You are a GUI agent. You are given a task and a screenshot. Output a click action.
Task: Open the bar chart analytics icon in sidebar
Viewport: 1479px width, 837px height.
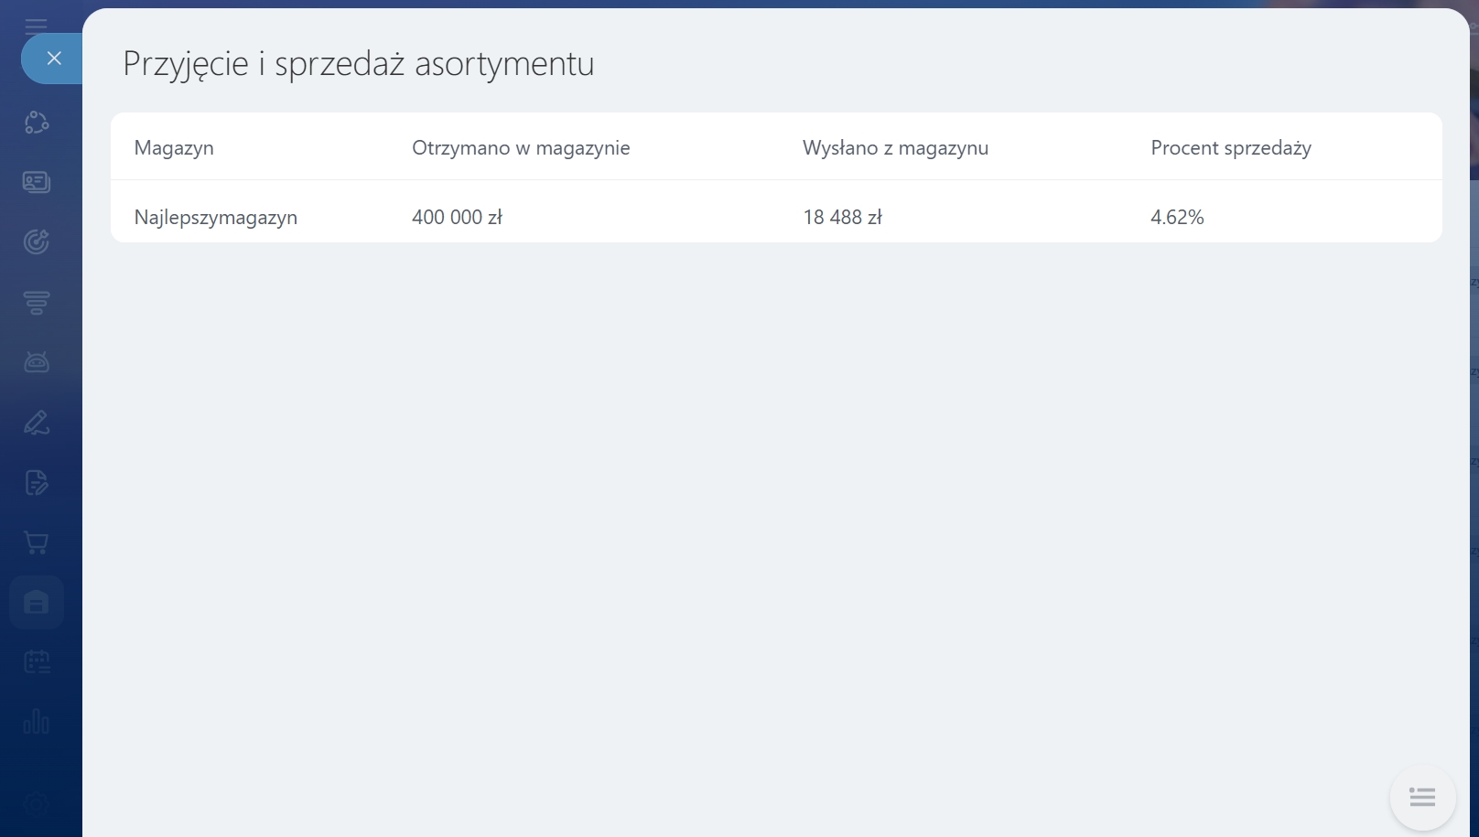[37, 723]
